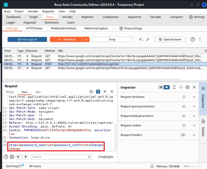
Task: Open the Extensions tab
Action: pyautogui.click(x=52, y=22)
